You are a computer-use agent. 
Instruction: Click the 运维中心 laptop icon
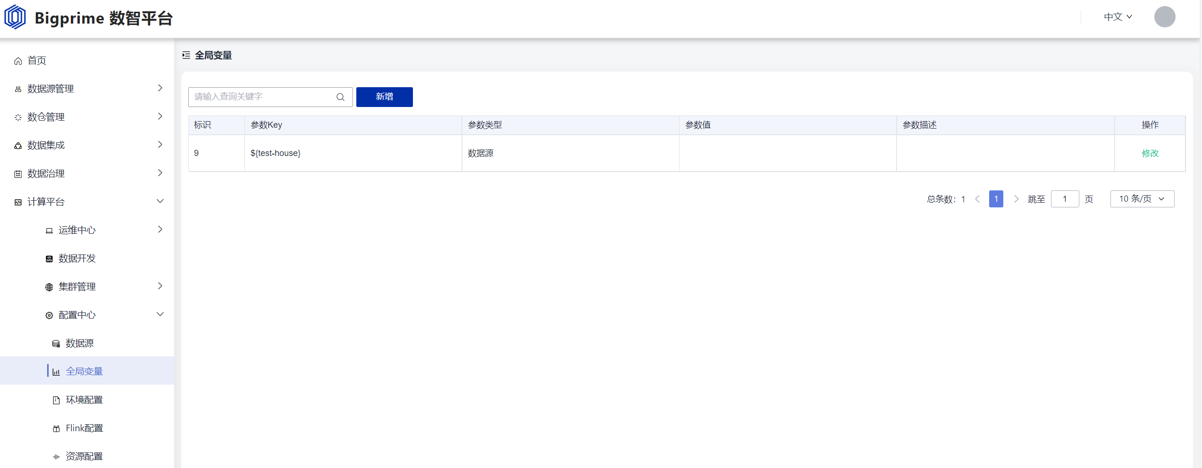pos(49,230)
